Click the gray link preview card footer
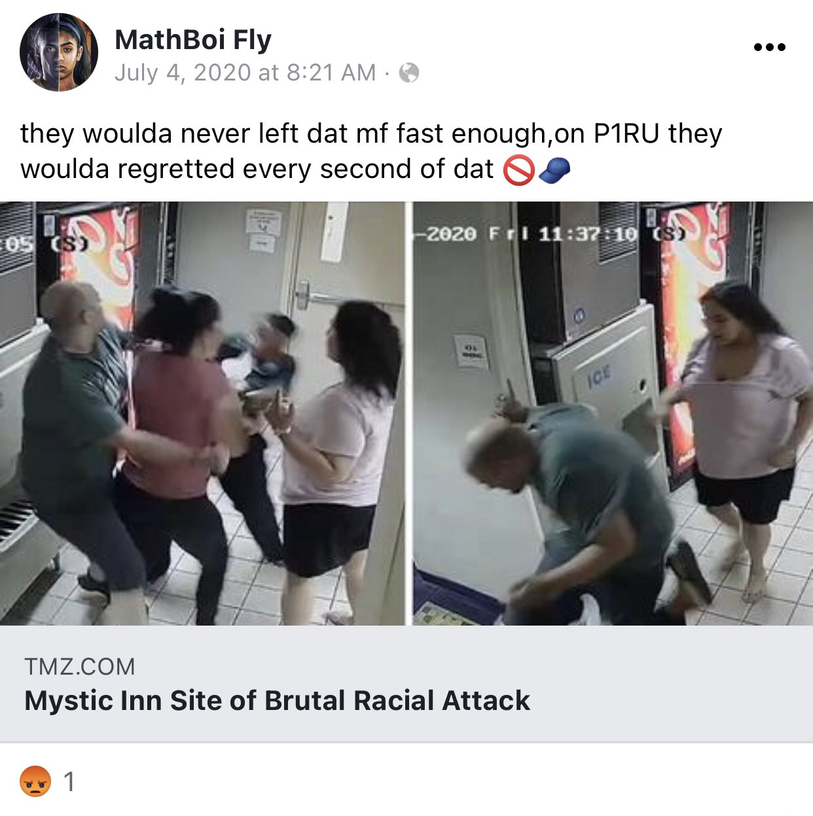This screenshot has height=816, width=813. (x=406, y=684)
